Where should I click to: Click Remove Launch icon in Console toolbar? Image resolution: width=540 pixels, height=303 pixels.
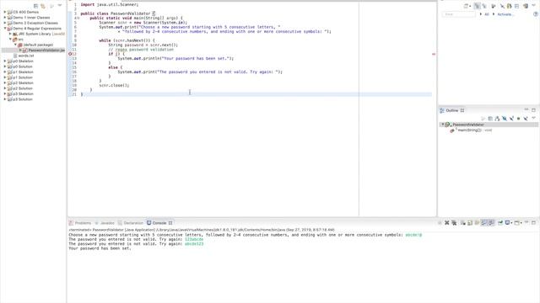coord(446,223)
